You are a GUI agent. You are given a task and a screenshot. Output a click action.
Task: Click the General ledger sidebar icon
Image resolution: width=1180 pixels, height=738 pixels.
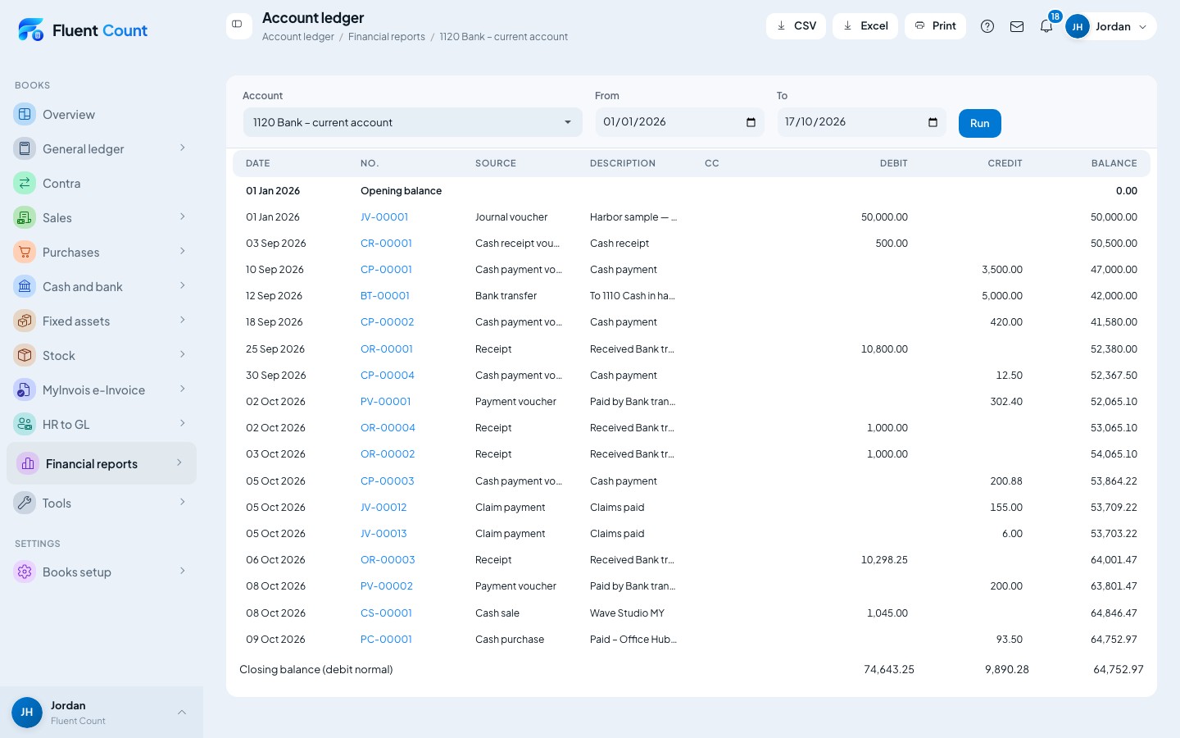[25, 148]
